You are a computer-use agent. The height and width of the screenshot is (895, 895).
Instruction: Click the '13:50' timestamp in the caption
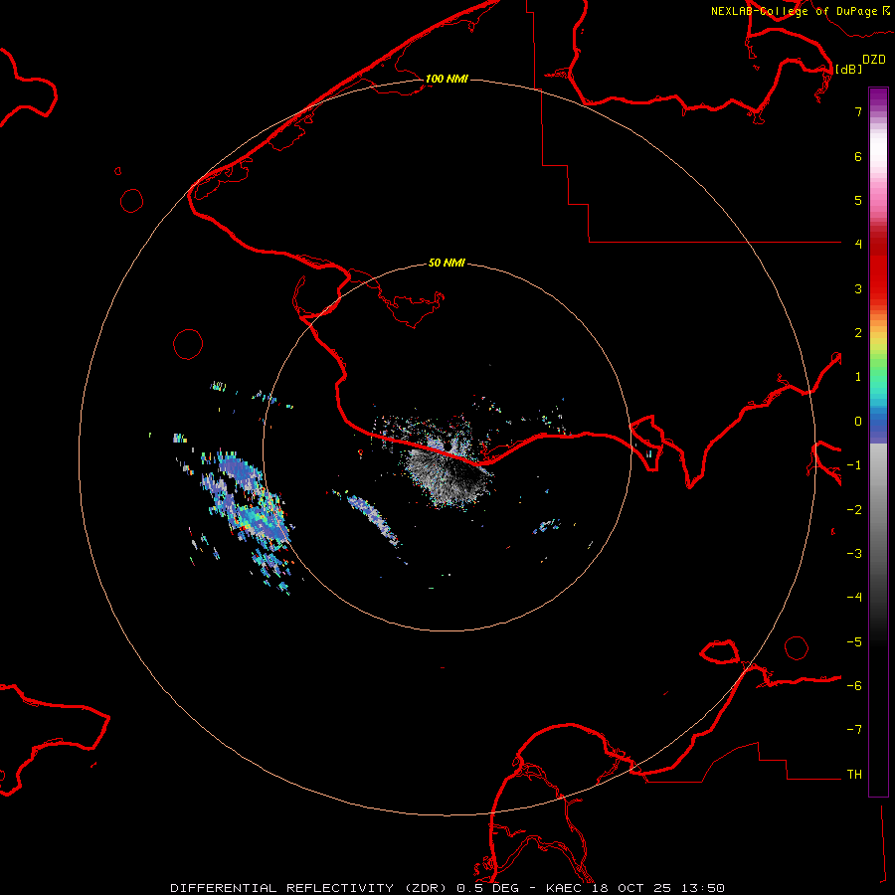701,888
